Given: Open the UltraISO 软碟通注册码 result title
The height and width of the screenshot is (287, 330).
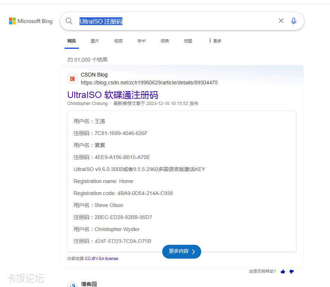Looking at the screenshot, I should [x=113, y=95].
